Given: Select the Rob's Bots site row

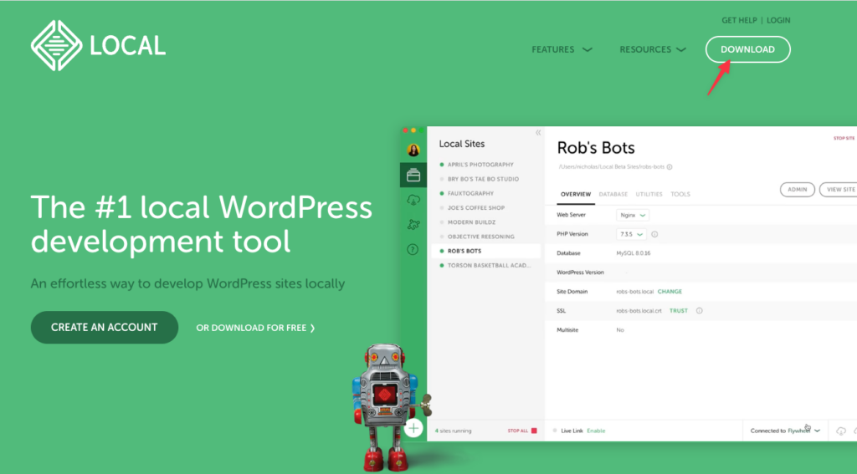Looking at the screenshot, I should click(485, 251).
